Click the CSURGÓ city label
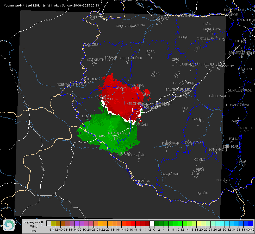The image size is (255, 234). [x=124, y=154]
